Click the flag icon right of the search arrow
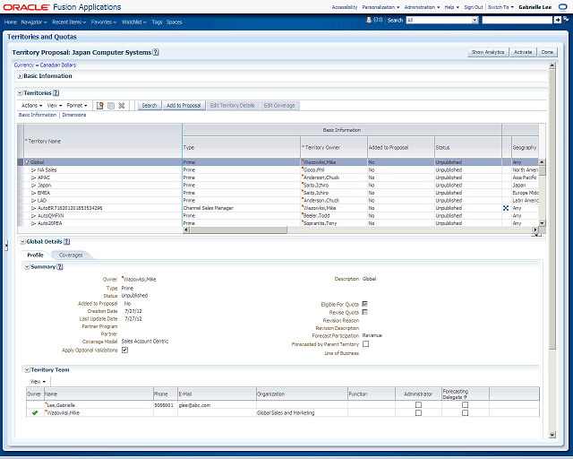Screen dimensions: 573x459 [566, 20]
